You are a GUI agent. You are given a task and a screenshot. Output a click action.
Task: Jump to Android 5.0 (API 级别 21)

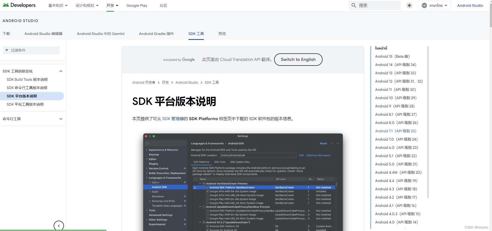pos(396,164)
